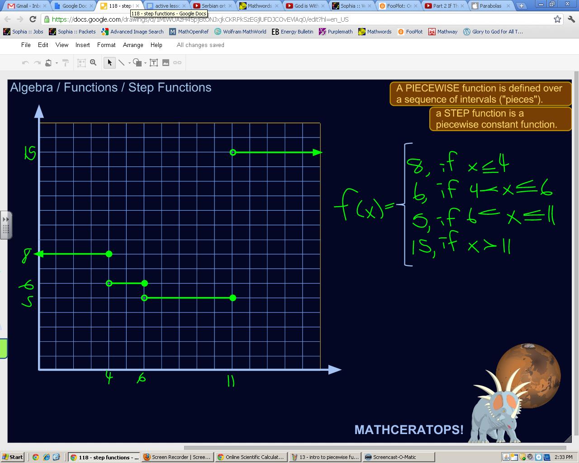Click the Zoom magnifier tool
The width and height of the screenshot is (579, 463).
(93, 63)
